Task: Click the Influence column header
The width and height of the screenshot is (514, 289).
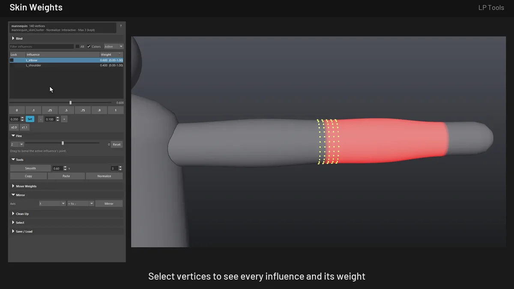Action: click(63, 55)
